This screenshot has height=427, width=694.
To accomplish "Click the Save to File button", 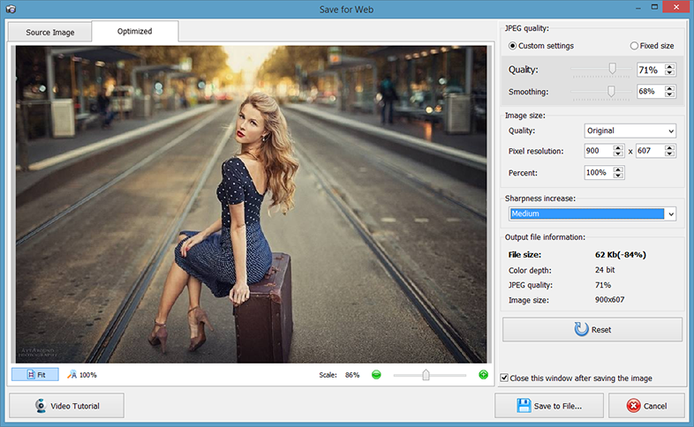I will 549,406.
